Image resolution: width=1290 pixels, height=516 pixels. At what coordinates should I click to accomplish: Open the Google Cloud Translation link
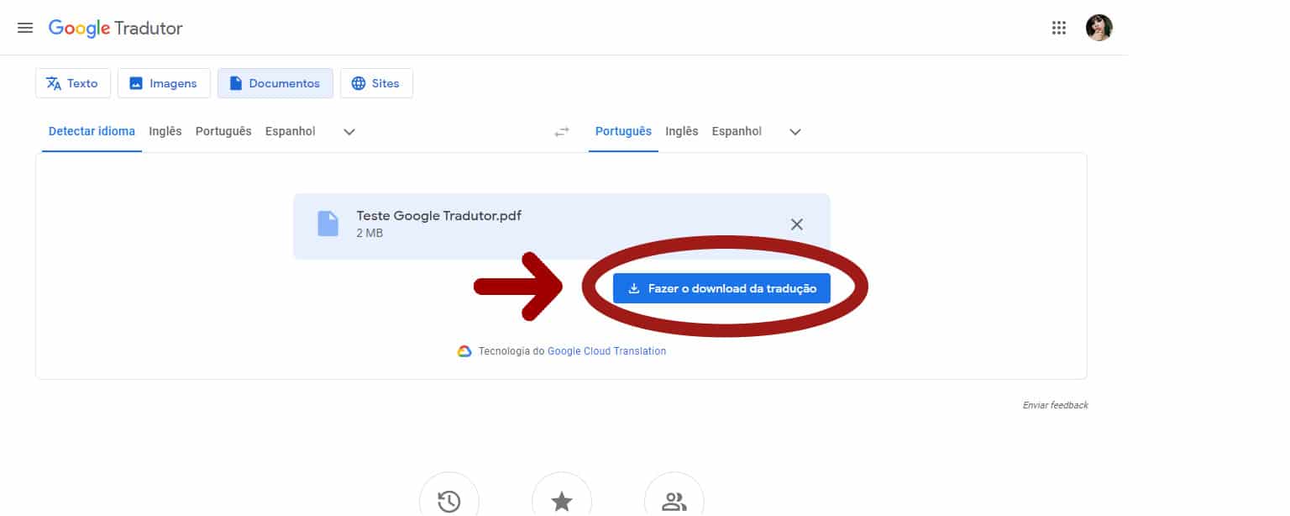point(606,350)
